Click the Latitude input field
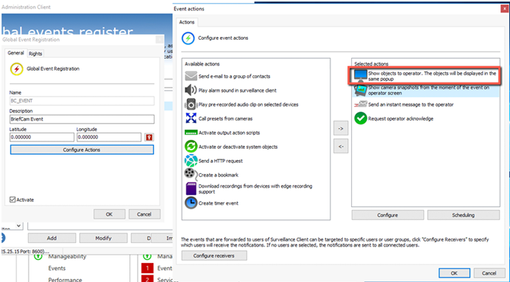The height and width of the screenshot is (282, 510). tap(42, 137)
